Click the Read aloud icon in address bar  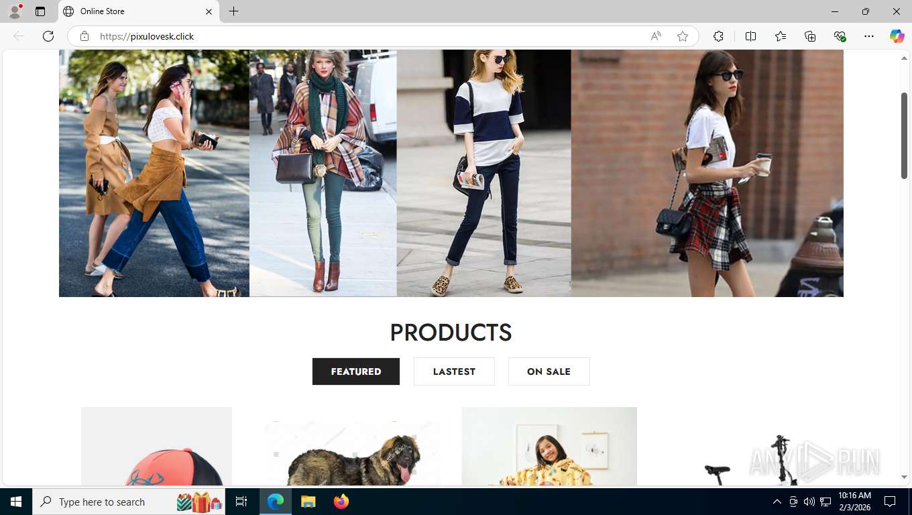tap(656, 36)
